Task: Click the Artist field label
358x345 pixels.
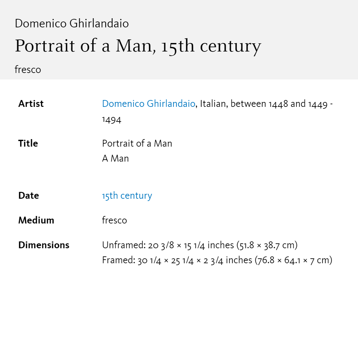Action: 31,104
